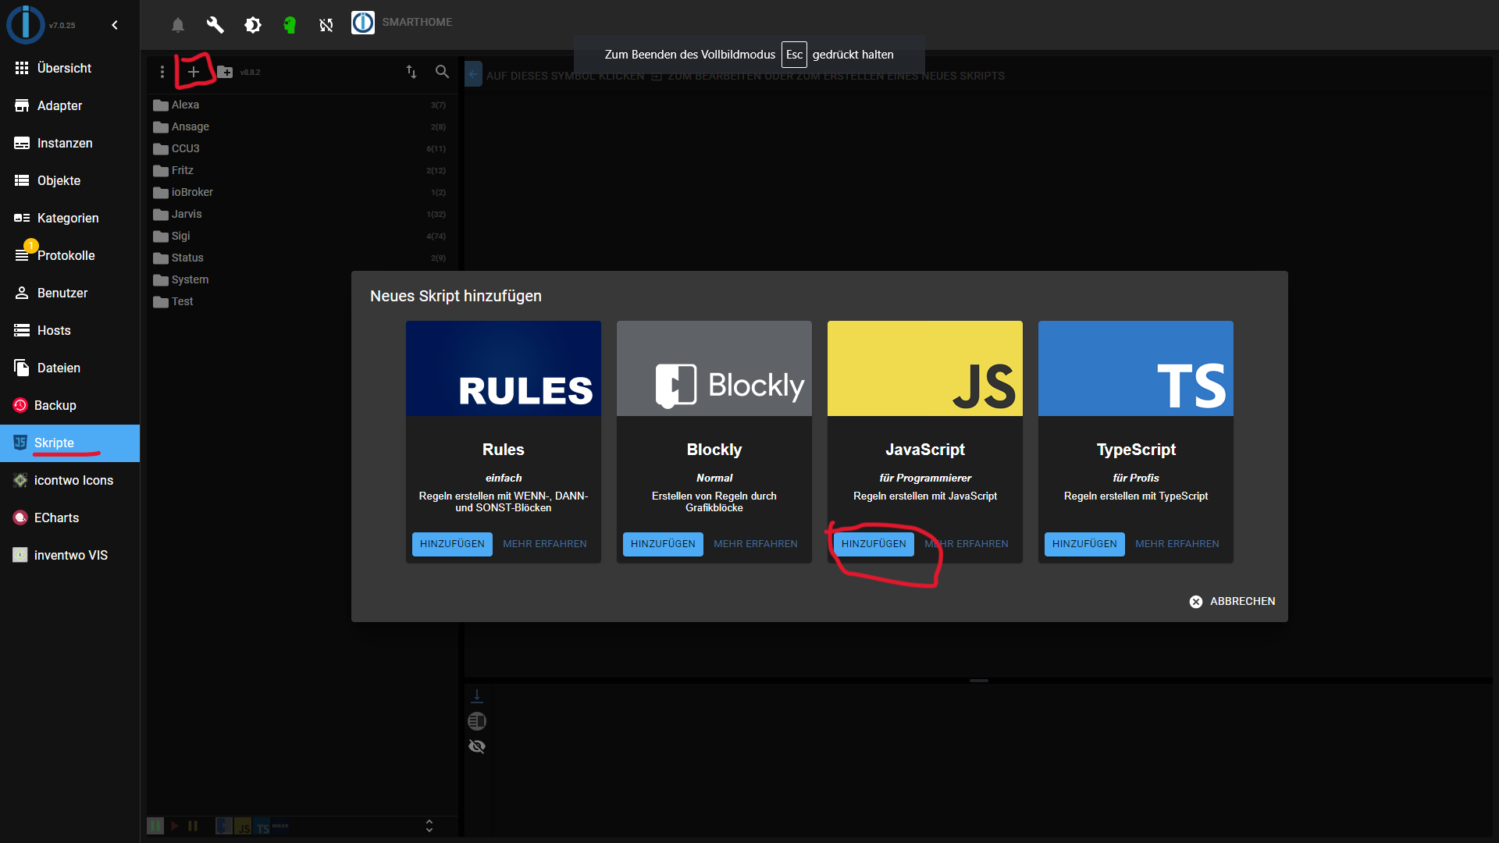Toggle the dark theme brightness icon

pos(252,25)
